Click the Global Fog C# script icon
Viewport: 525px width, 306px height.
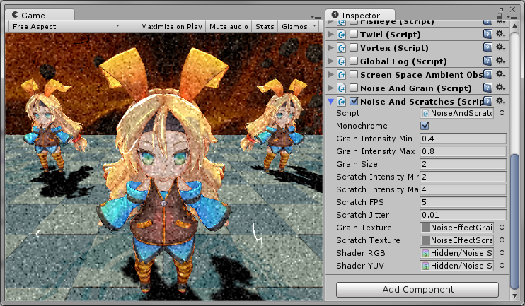(341, 61)
